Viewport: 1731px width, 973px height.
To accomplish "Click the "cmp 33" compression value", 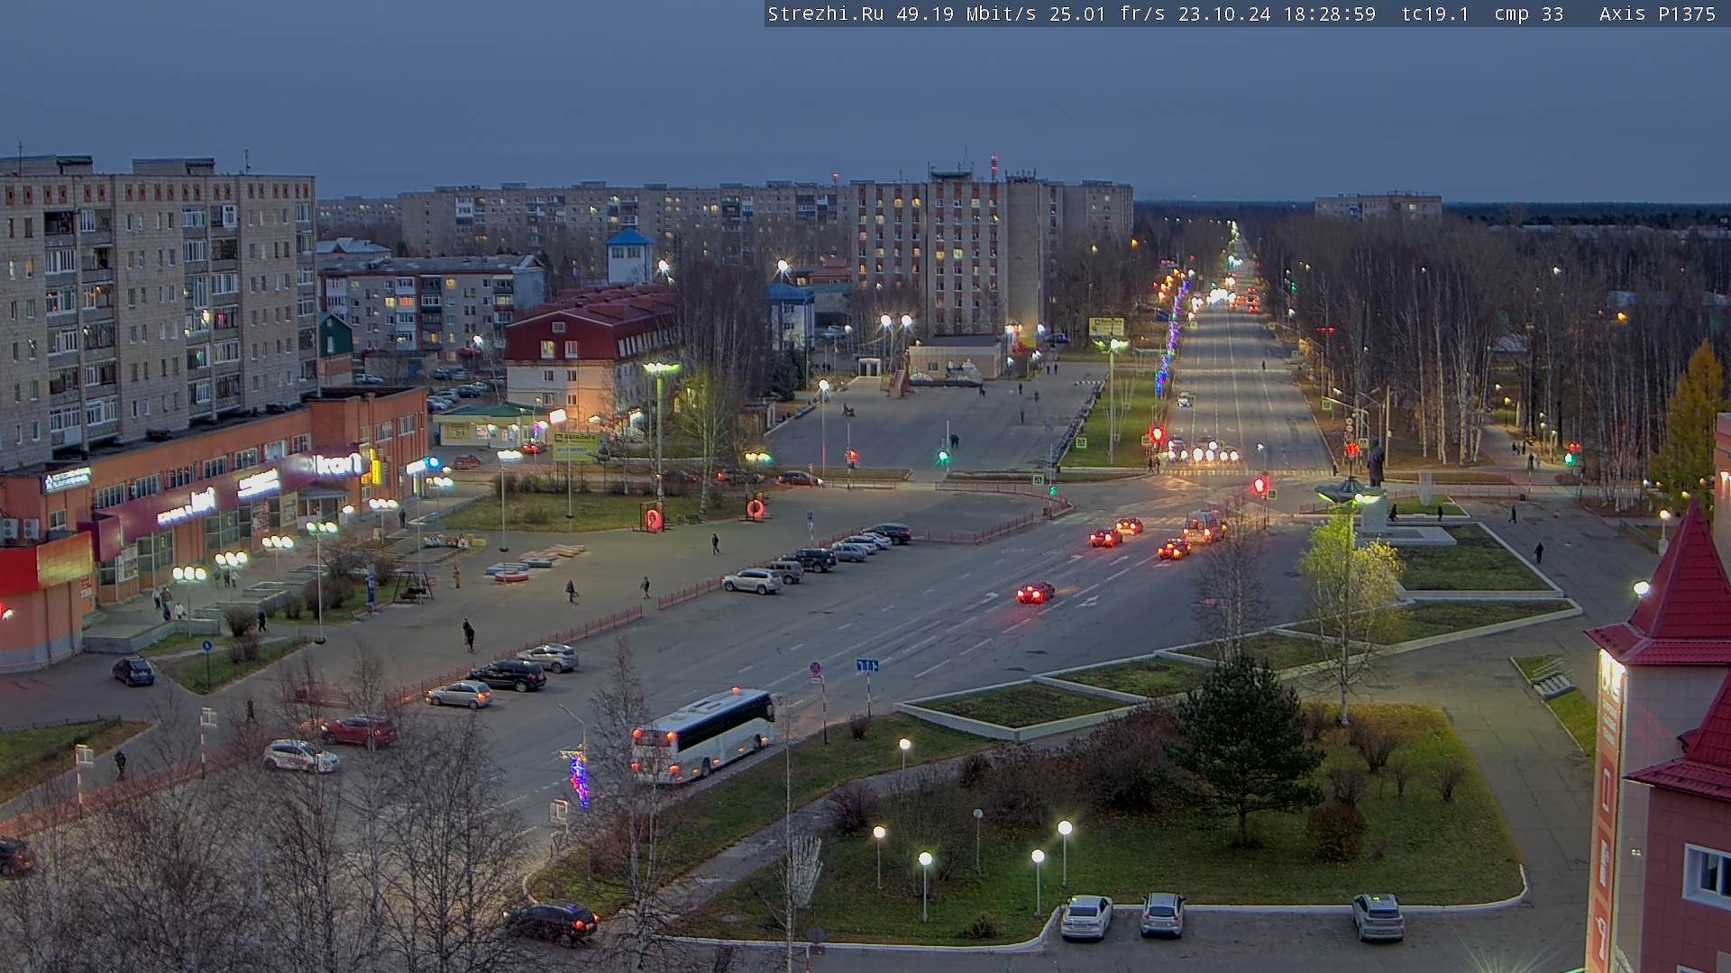I will click(x=1529, y=14).
